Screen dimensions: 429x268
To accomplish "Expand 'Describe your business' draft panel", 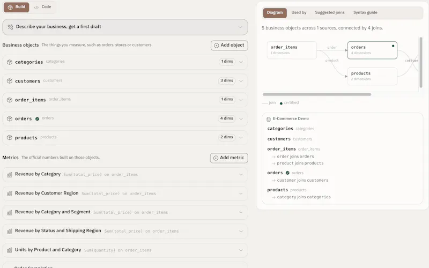I will [x=240, y=27].
